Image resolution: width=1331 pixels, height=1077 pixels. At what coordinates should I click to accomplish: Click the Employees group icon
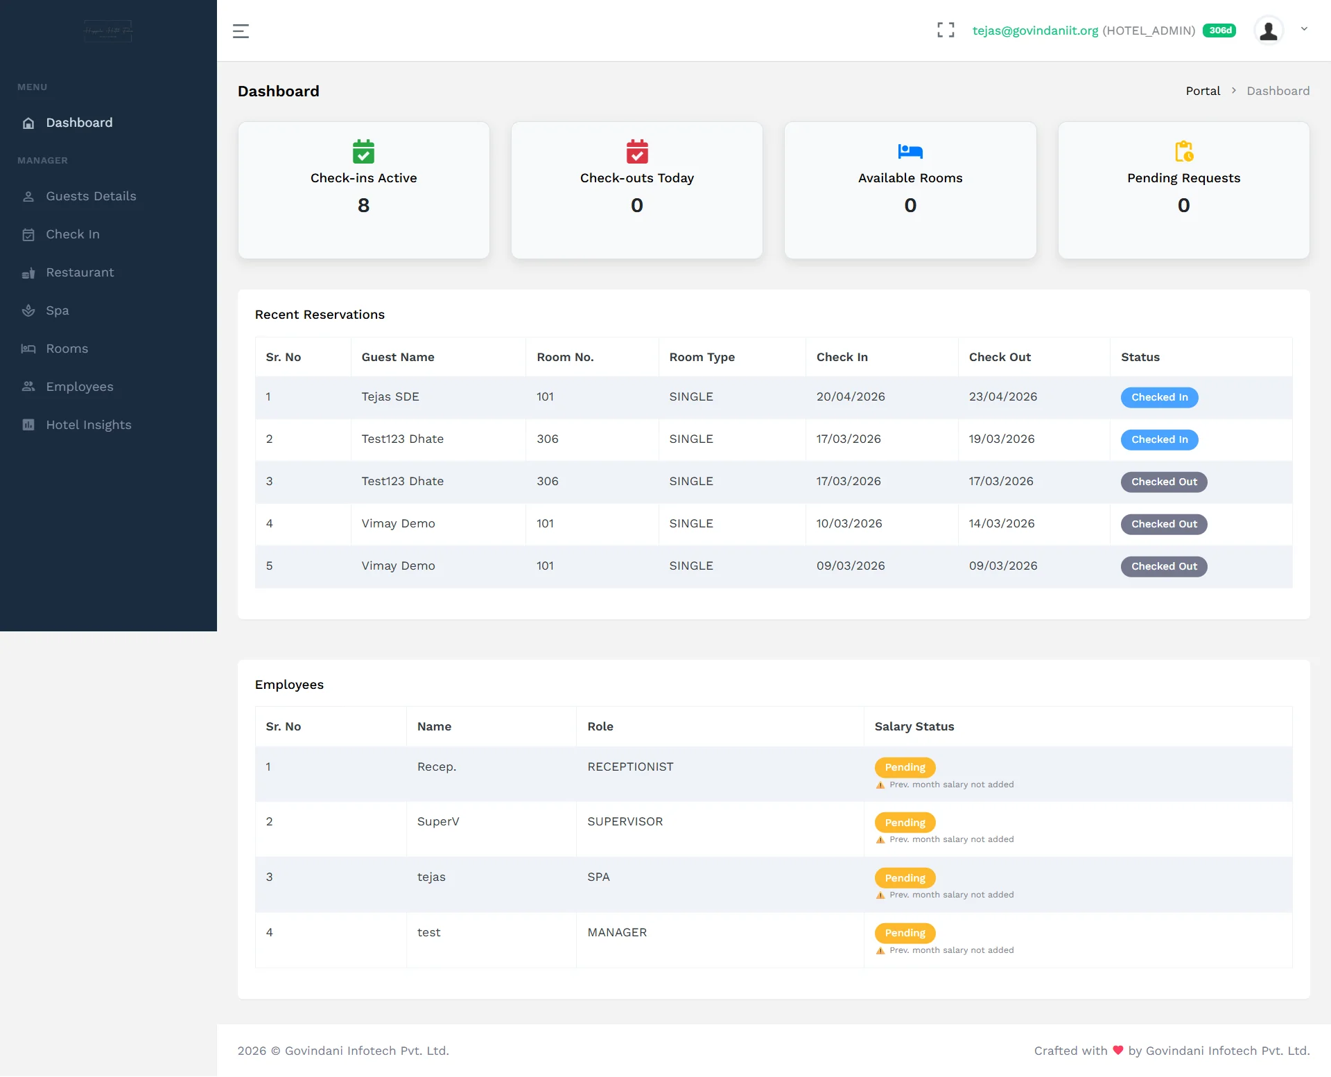[28, 387]
